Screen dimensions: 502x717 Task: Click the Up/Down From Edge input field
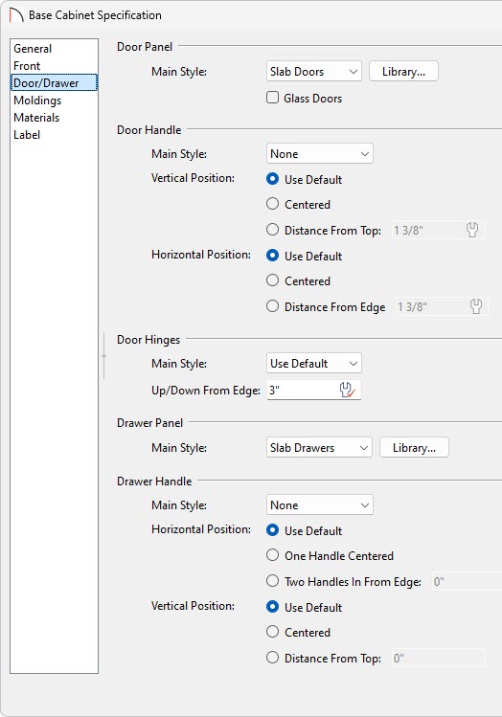tap(303, 390)
